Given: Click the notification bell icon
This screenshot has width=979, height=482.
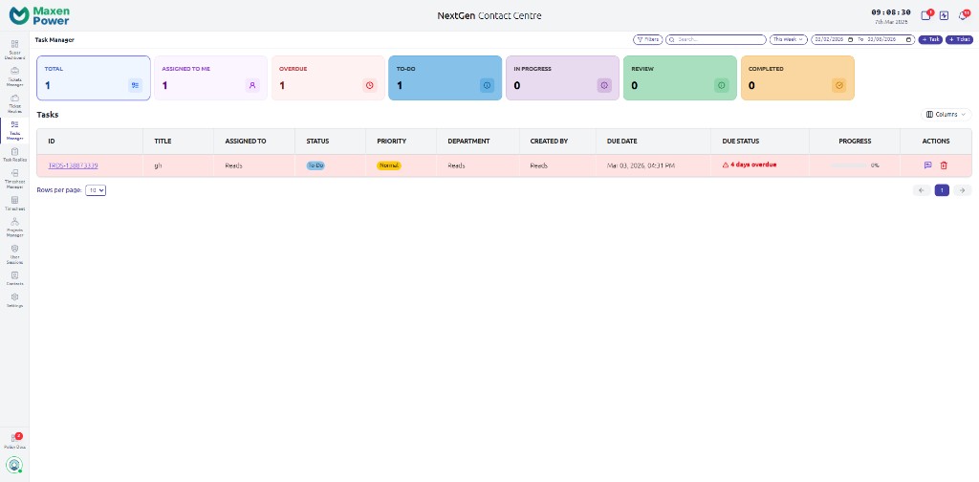Looking at the screenshot, I should click(962, 15).
